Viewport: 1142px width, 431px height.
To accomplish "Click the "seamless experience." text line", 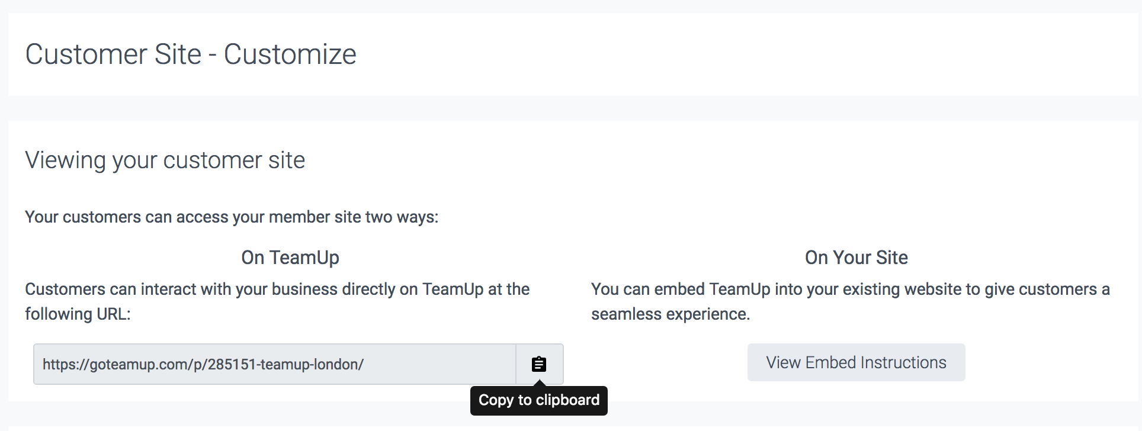I will tap(670, 314).
